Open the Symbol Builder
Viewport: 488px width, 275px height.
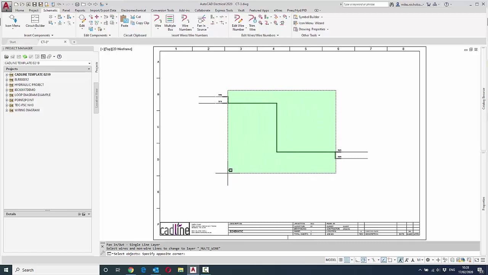pos(308,17)
